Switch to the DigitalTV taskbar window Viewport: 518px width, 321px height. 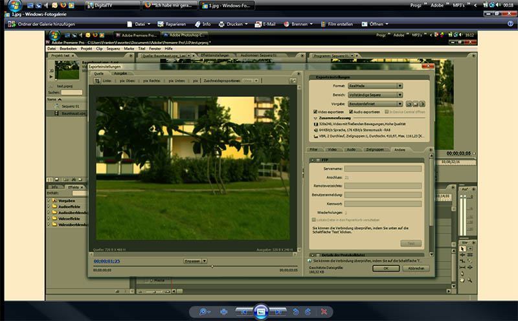click(112, 5)
